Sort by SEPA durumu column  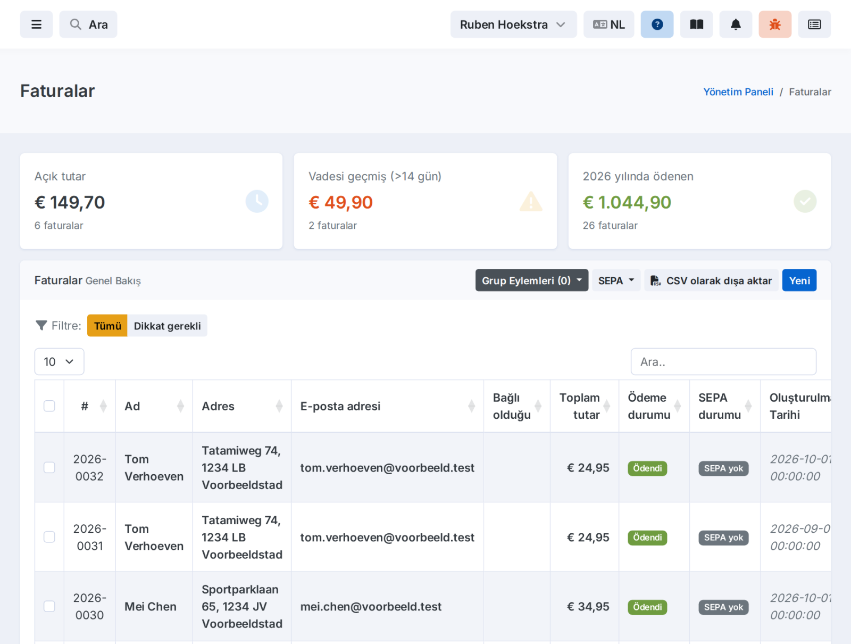[x=725, y=406]
